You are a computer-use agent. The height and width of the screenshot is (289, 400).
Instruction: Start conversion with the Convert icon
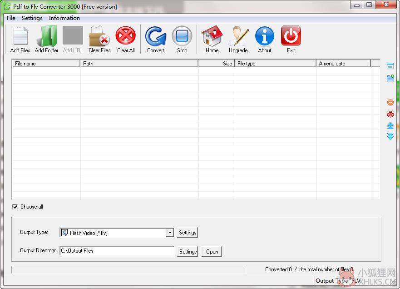[x=156, y=36]
